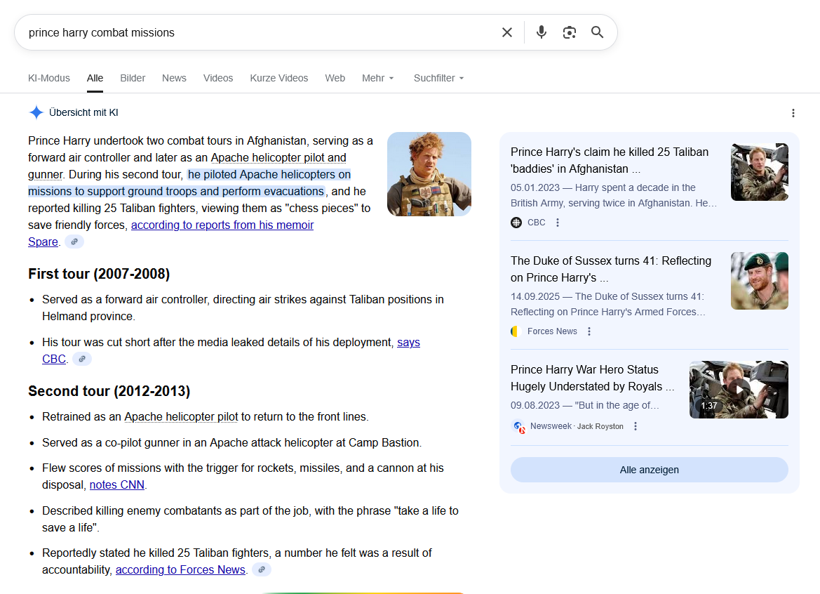Open three-dot options next to Forces News

[589, 331]
